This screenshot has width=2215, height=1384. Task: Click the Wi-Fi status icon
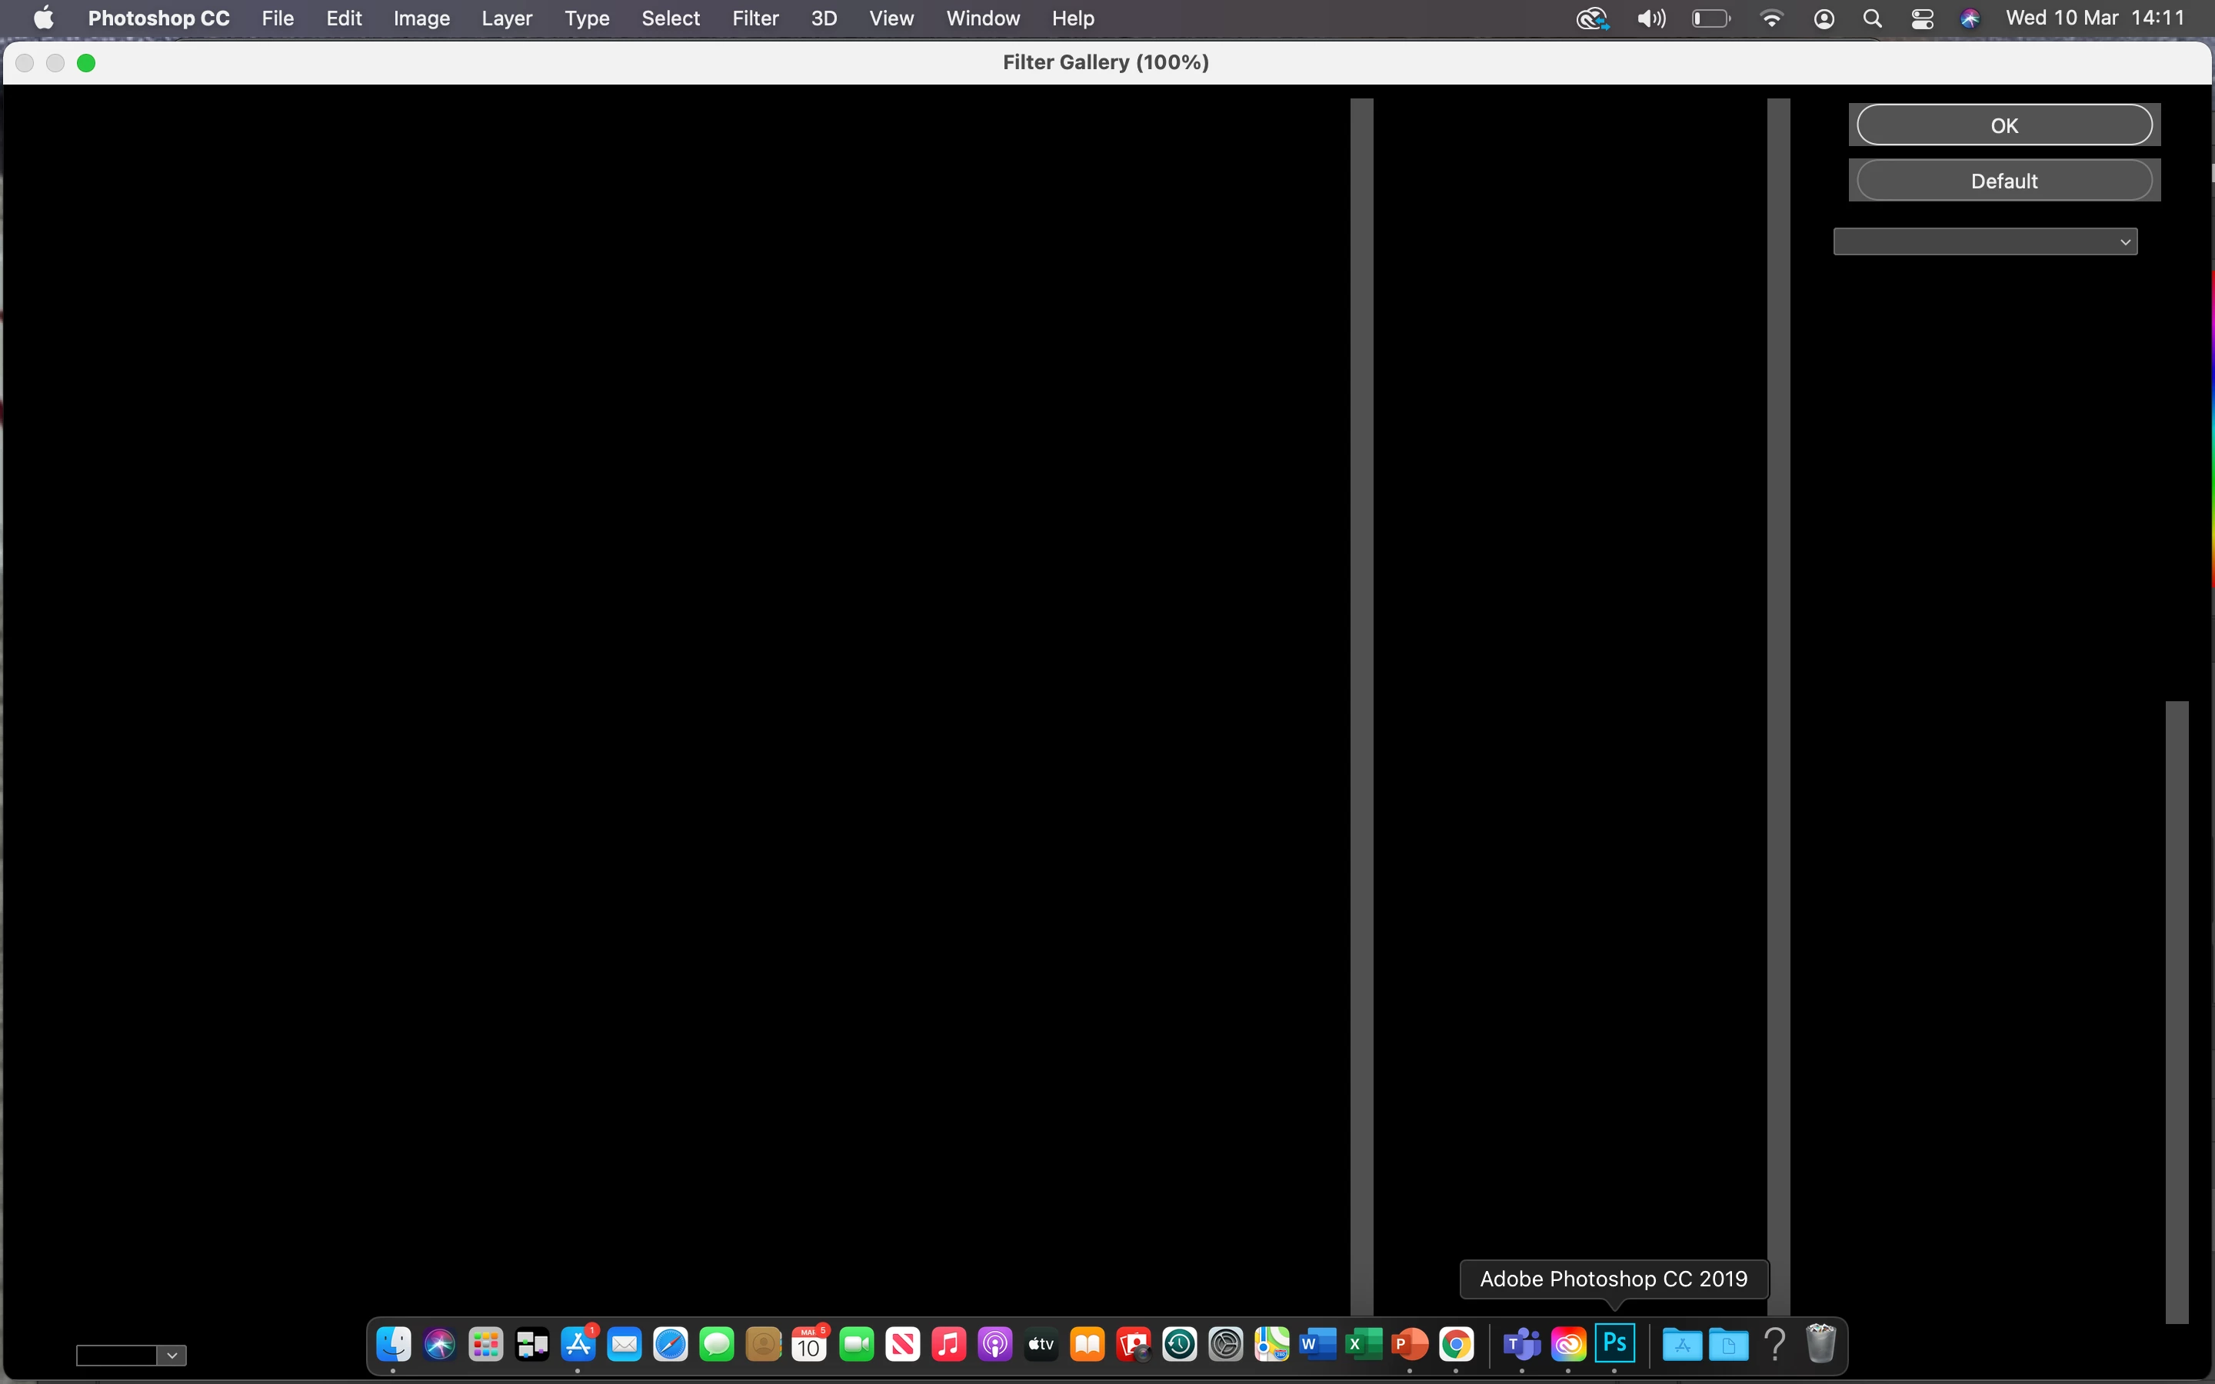coord(1771,18)
